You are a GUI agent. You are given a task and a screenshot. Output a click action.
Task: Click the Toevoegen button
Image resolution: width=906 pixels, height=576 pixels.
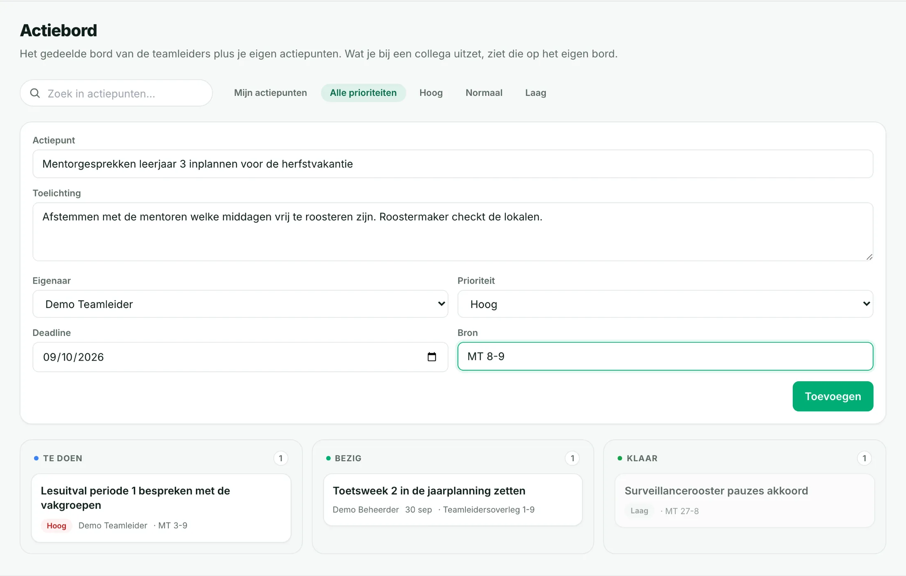click(833, 396)
